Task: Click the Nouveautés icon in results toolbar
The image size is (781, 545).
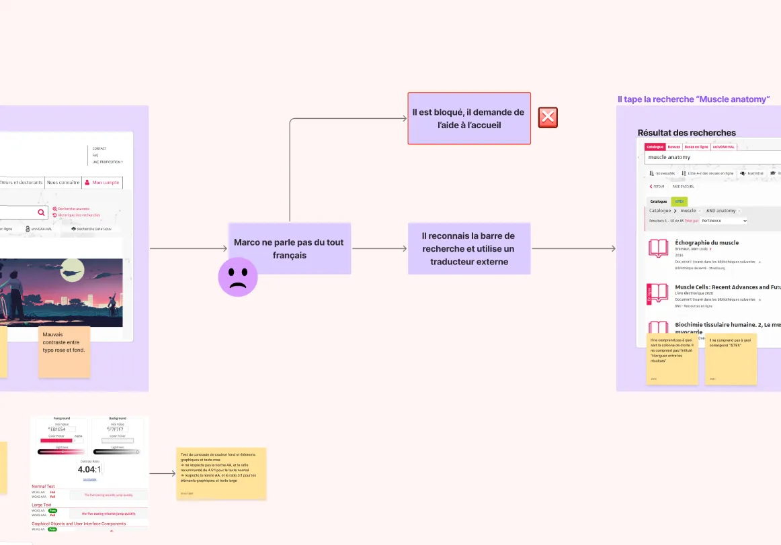Action: point(651,174)
